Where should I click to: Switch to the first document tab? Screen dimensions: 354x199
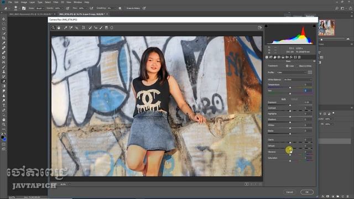(31, 14)
